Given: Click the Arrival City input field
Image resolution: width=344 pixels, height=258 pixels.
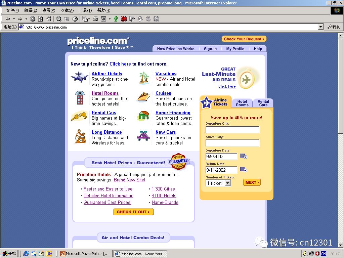Looking at the screenshot, I should click(x=232, y=143).
